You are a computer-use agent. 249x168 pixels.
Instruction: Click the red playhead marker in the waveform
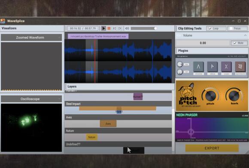[95, 61]
